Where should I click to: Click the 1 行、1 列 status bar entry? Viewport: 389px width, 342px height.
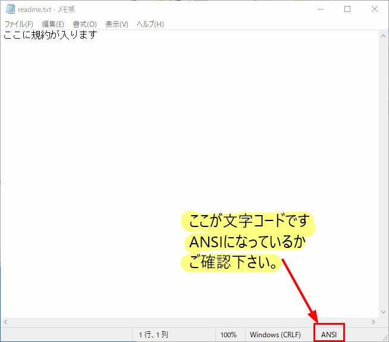153,335
